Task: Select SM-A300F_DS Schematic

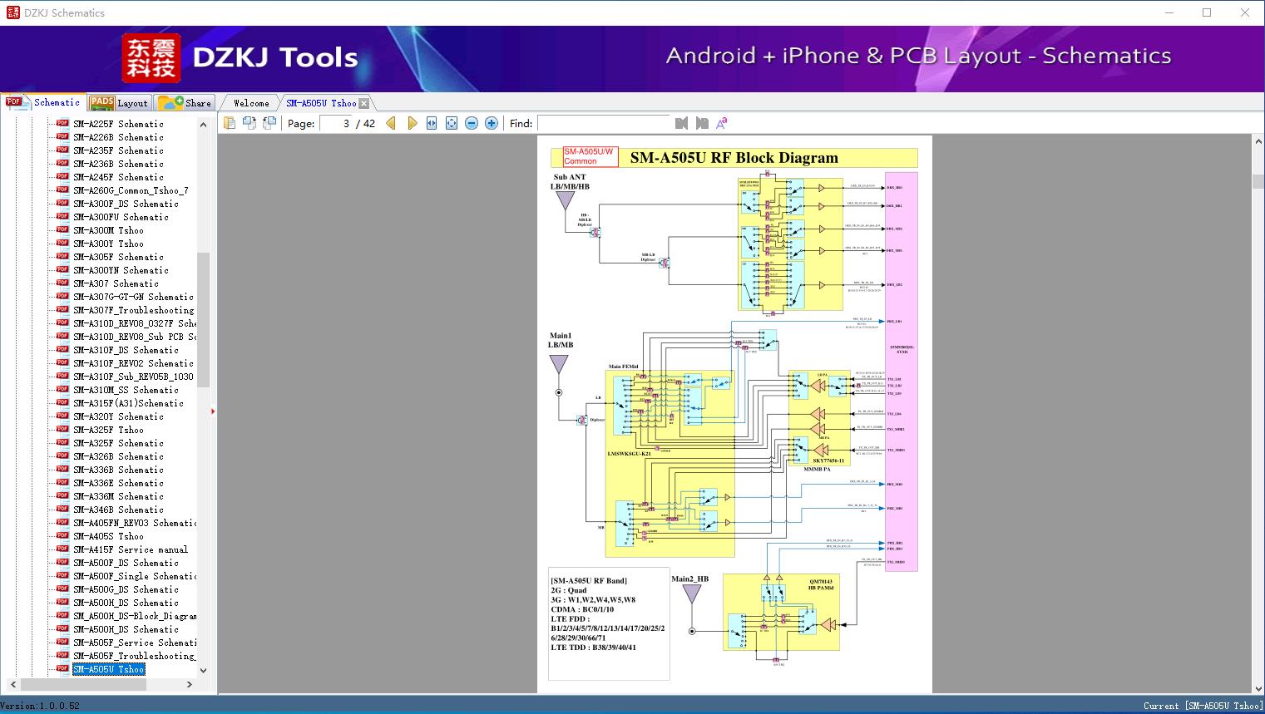Action: (x=126, y=204)
